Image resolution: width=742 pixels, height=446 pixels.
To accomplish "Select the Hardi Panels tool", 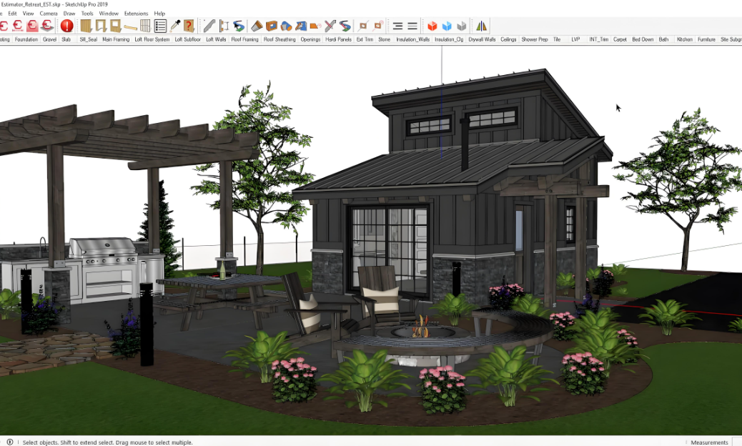I will [338, 39].
